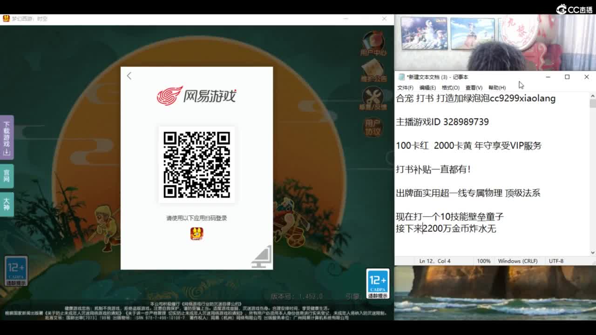The image size is (596, 335).
Task: Open Notepad 查看(V) menu
Action: tap(474, 87)
